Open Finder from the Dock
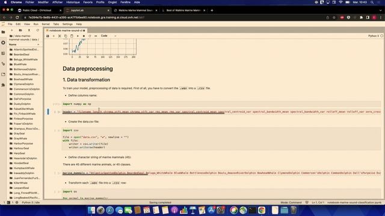Image resolution: width=385 pixels, height=216 pixels. pyautogui.click(x=91, y=210)
